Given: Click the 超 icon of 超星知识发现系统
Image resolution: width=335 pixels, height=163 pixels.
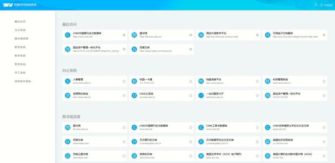Looking at the screenshot, I should coord(267,142).
